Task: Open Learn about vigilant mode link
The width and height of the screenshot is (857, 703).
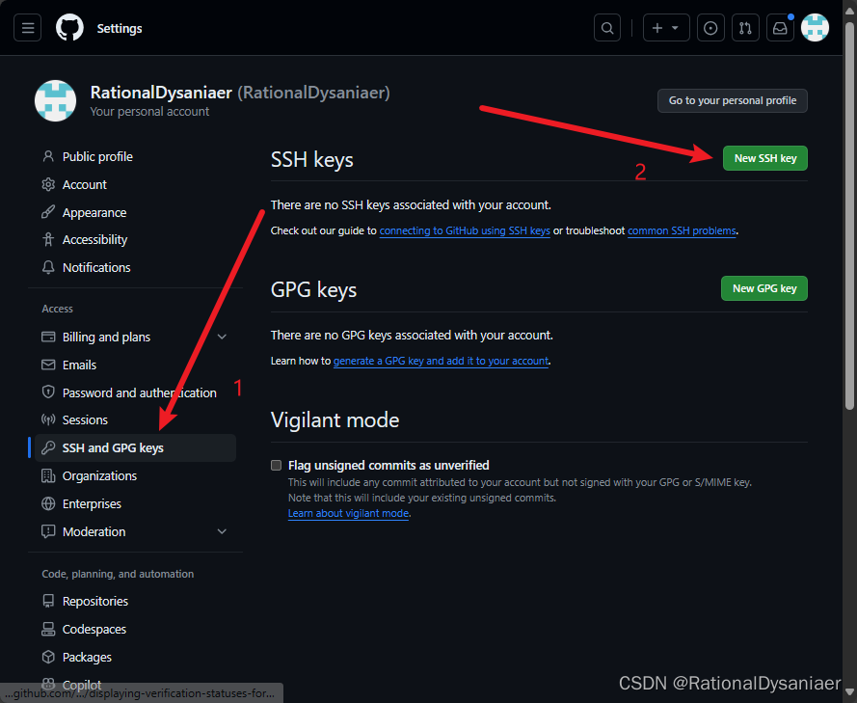Action: 348,513
